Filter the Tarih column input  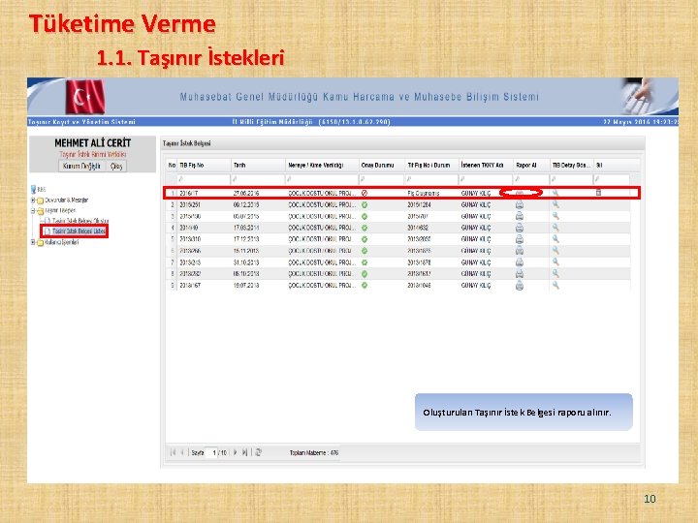pos(258,179)
